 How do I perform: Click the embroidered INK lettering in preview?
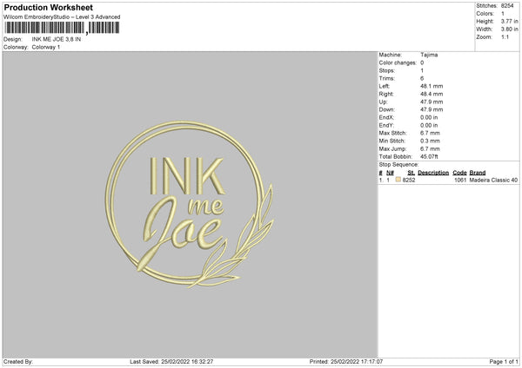pyautogui.click(x=187, y=176)
